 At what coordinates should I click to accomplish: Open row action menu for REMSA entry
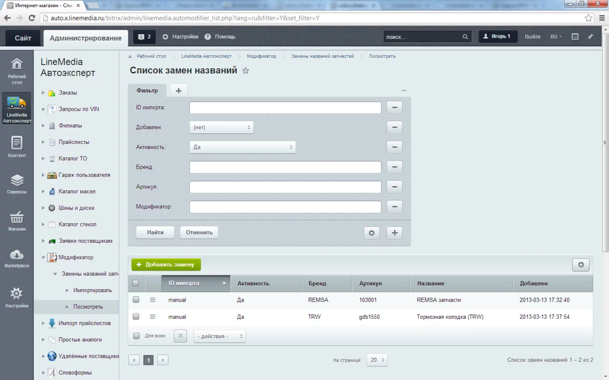[153, 300]
